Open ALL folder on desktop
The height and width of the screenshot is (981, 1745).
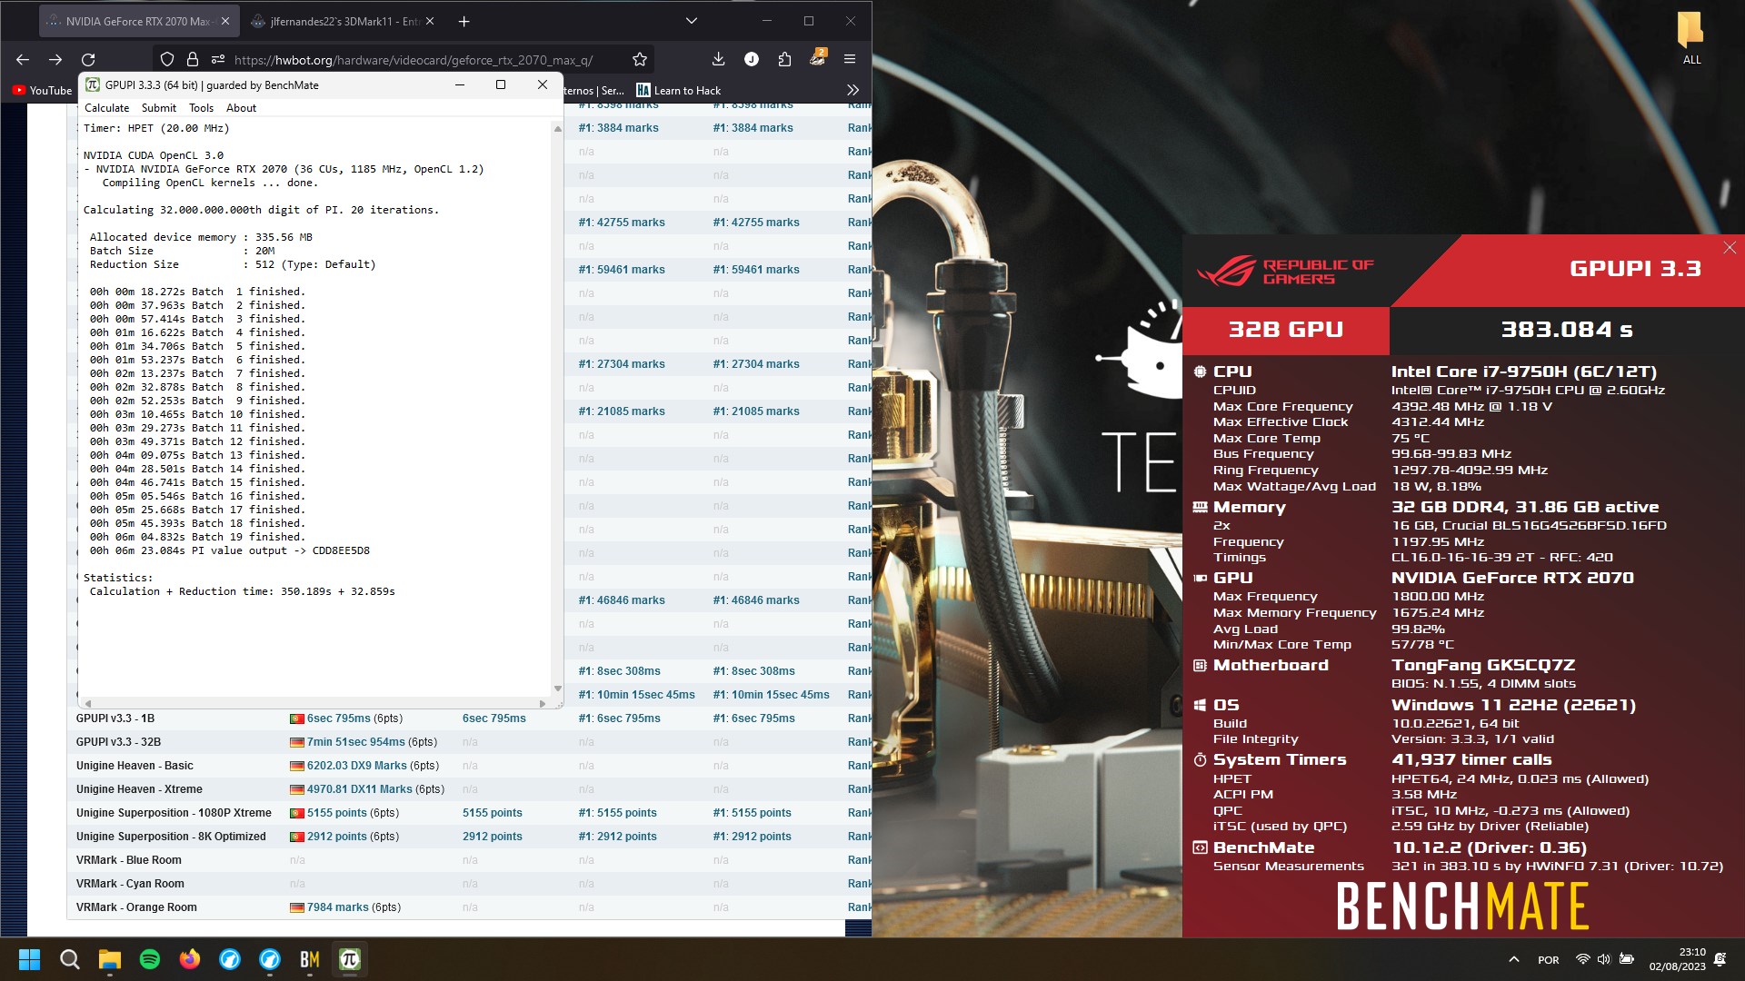pos(1690,38)
